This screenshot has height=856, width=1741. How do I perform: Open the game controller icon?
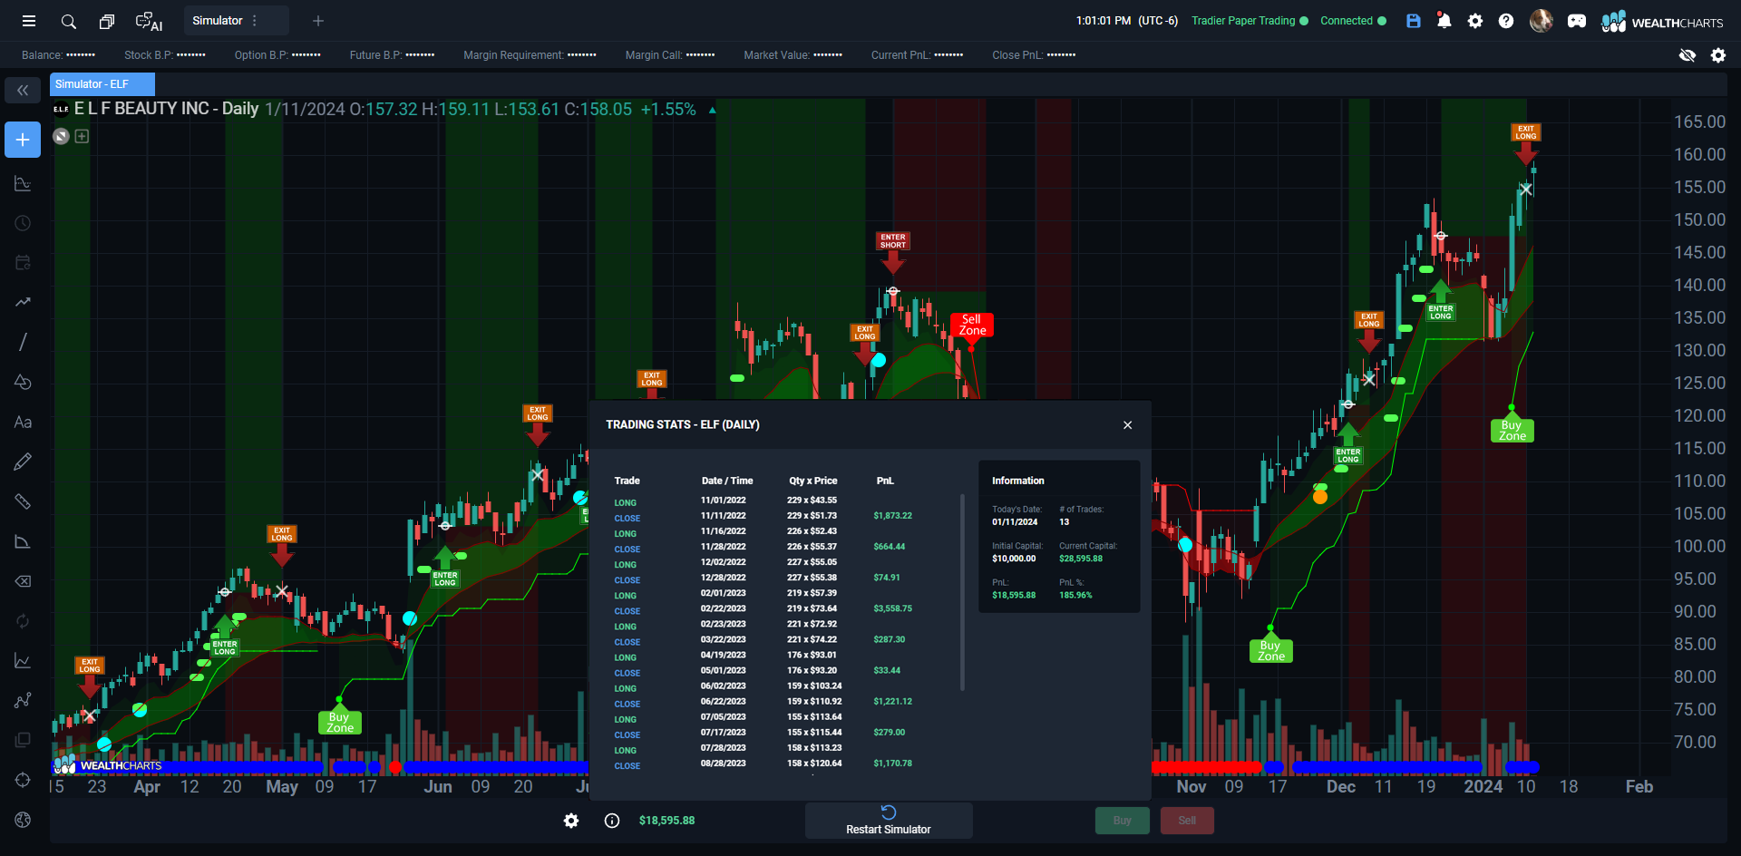click(1577, 21)
